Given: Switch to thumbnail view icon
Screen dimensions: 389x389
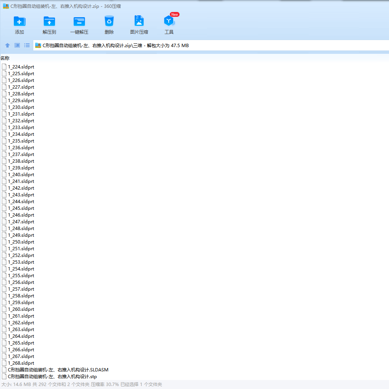Looking at the screenshot, I should coord(17,45).
